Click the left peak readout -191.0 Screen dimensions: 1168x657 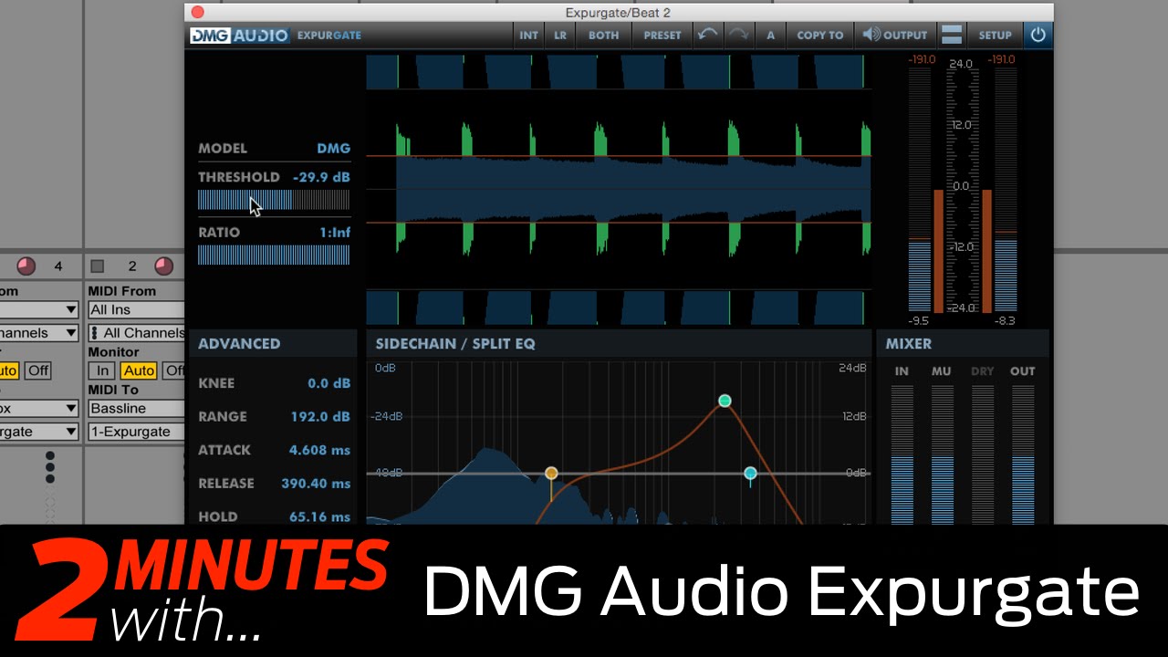pyautogui.click(x=923, y=59)
